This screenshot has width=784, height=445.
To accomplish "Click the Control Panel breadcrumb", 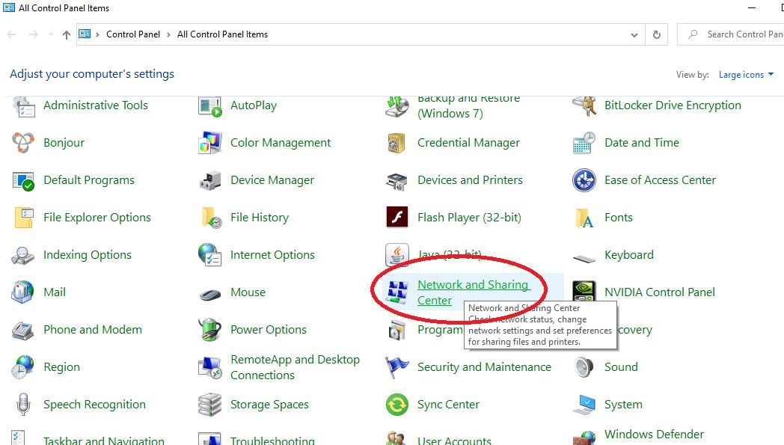I will click(x=133, y=34).
